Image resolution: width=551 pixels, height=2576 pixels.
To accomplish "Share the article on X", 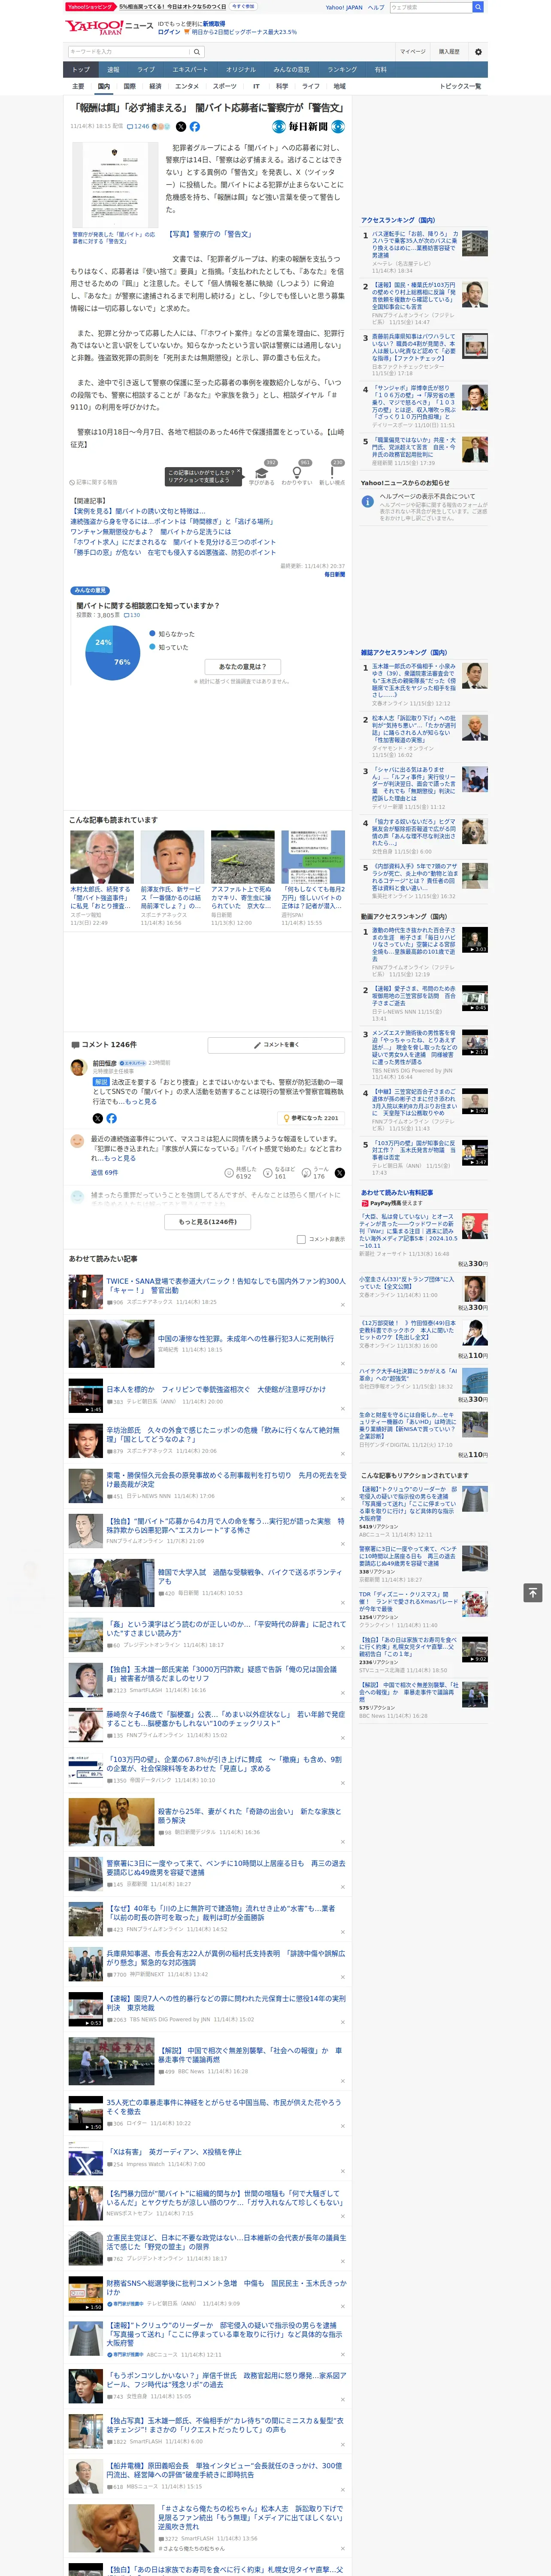I will tap(181, 127).
